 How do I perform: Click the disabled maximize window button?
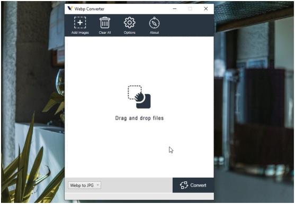(190, 9)
